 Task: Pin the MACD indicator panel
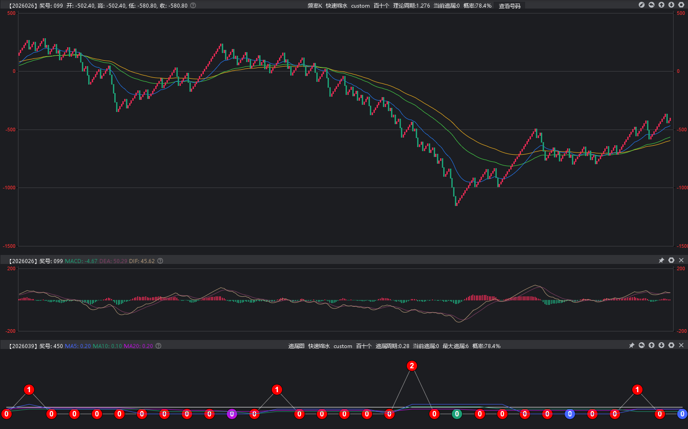click(x=661, y=260)
